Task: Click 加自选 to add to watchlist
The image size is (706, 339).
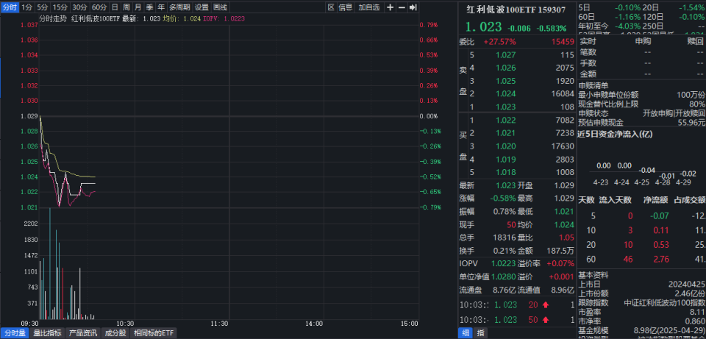Action: (x=369, y=7)
